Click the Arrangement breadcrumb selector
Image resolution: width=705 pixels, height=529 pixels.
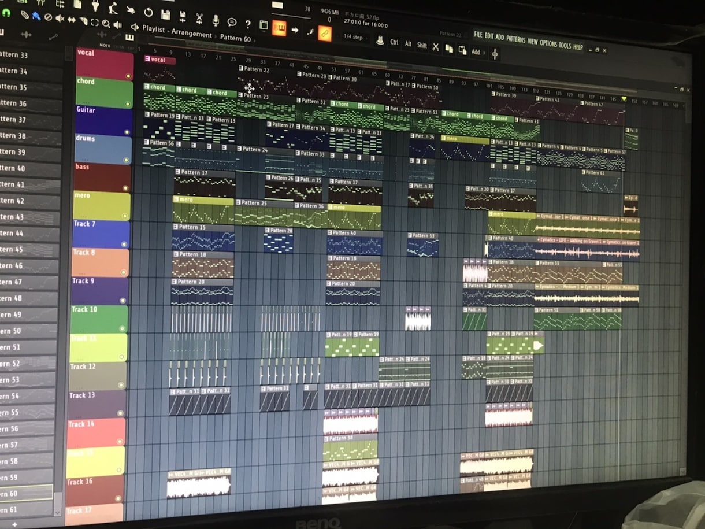pyautogui.click(x=192, y=34)
